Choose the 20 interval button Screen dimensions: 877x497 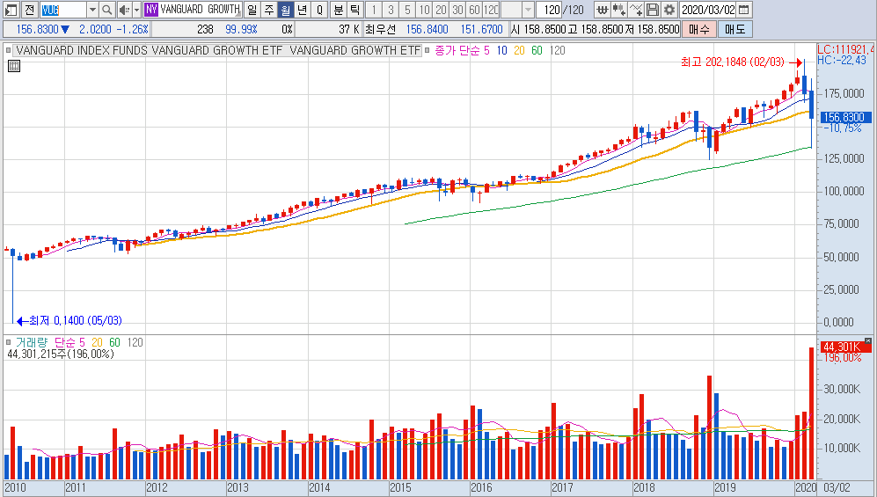coord(442,10)
